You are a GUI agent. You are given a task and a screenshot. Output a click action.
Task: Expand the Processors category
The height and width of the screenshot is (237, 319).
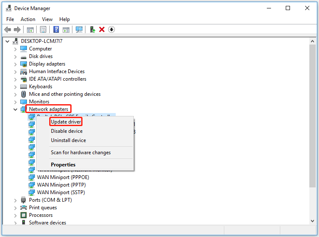pyautogui.click(x=15, y=216)
